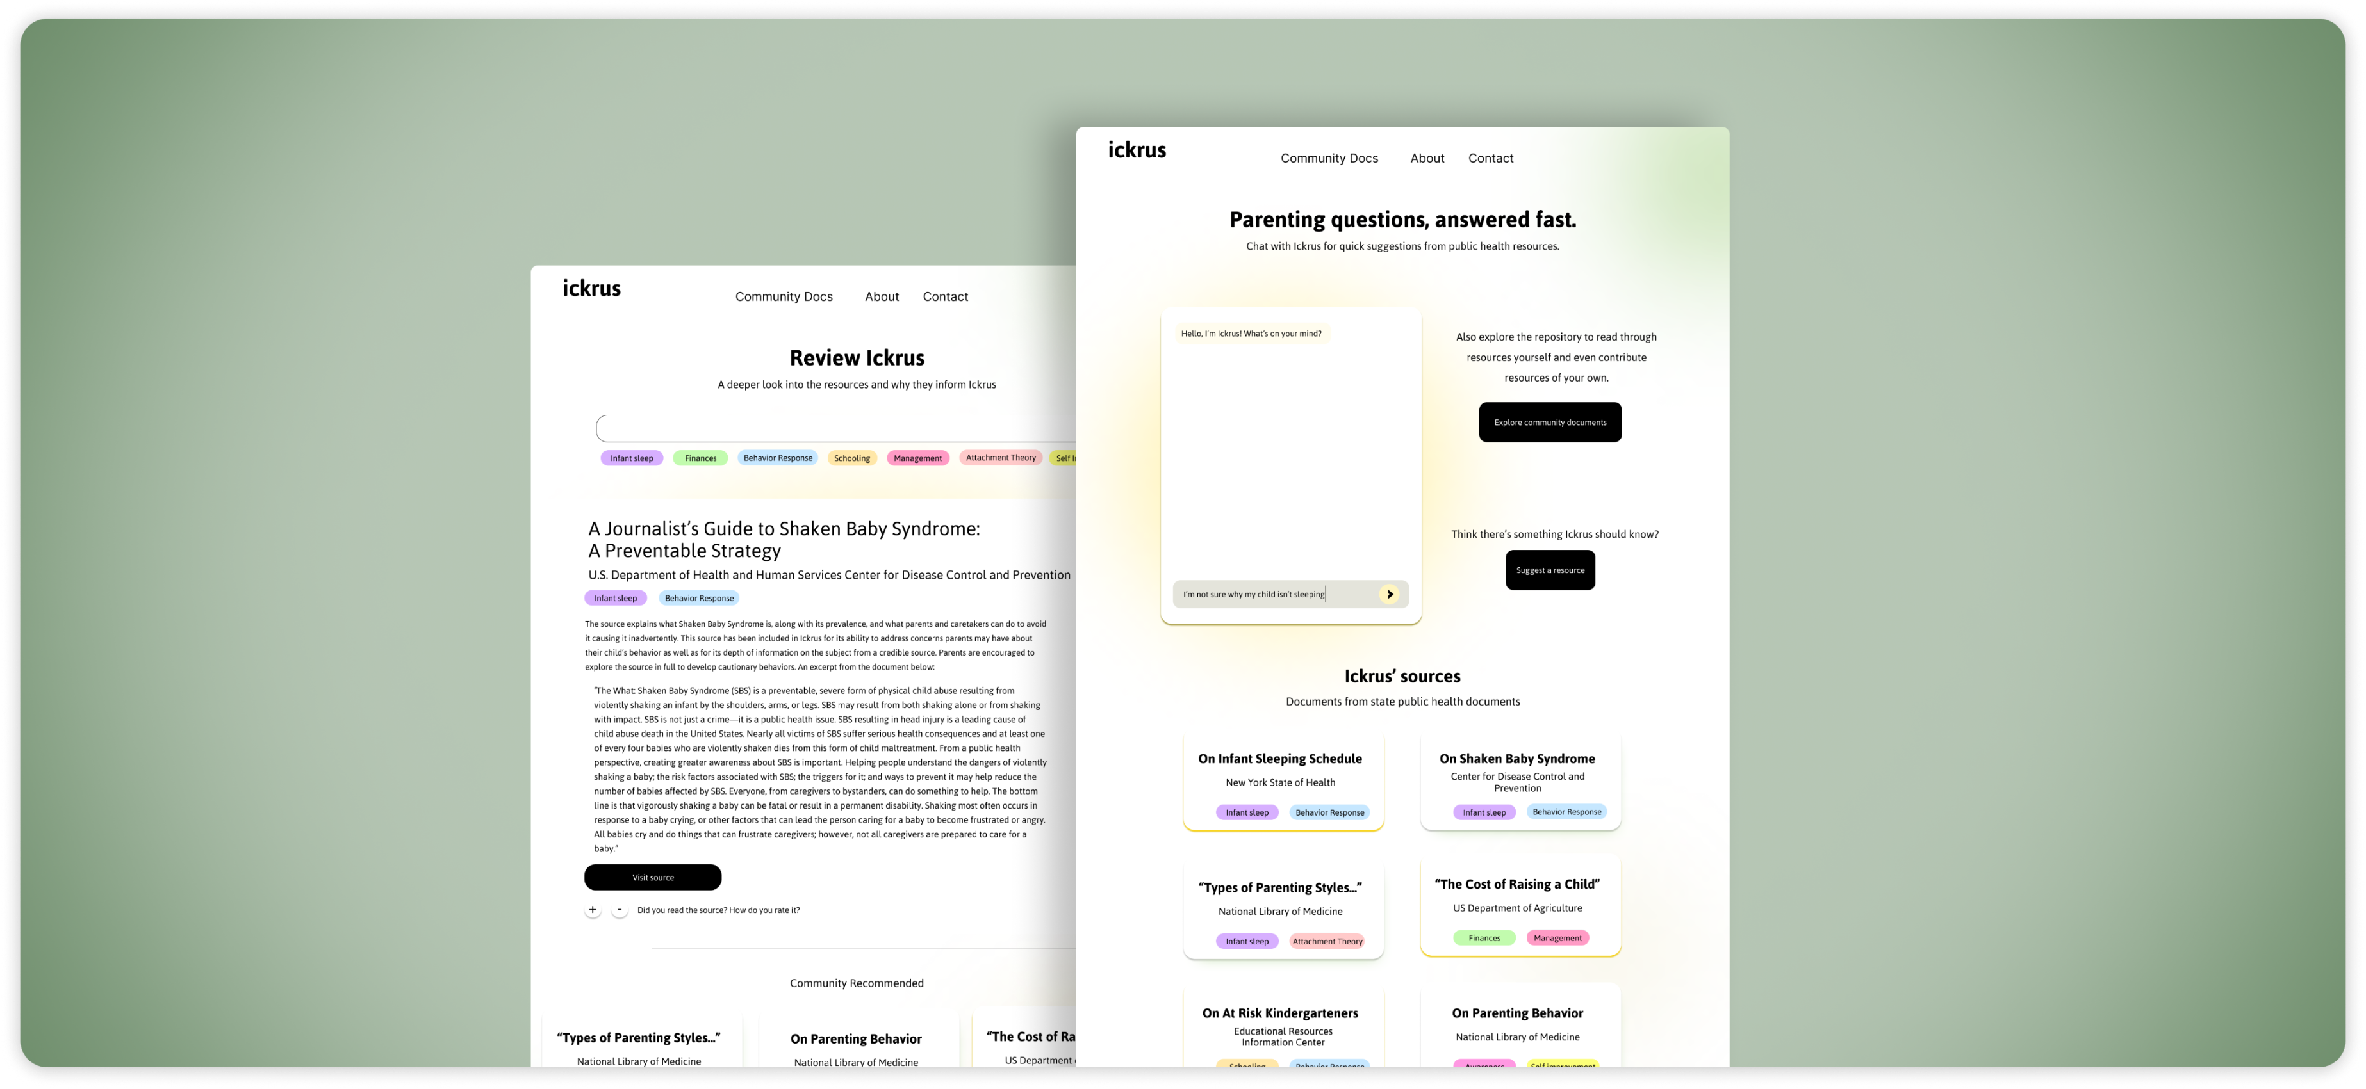Click the Suggest a resource button
Viewport: 2366px width, 1089px height.
(x=1550, y=570)
